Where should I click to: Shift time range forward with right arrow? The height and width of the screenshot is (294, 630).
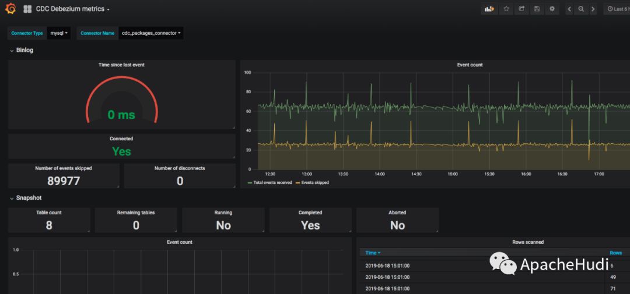tap(593, 9)
